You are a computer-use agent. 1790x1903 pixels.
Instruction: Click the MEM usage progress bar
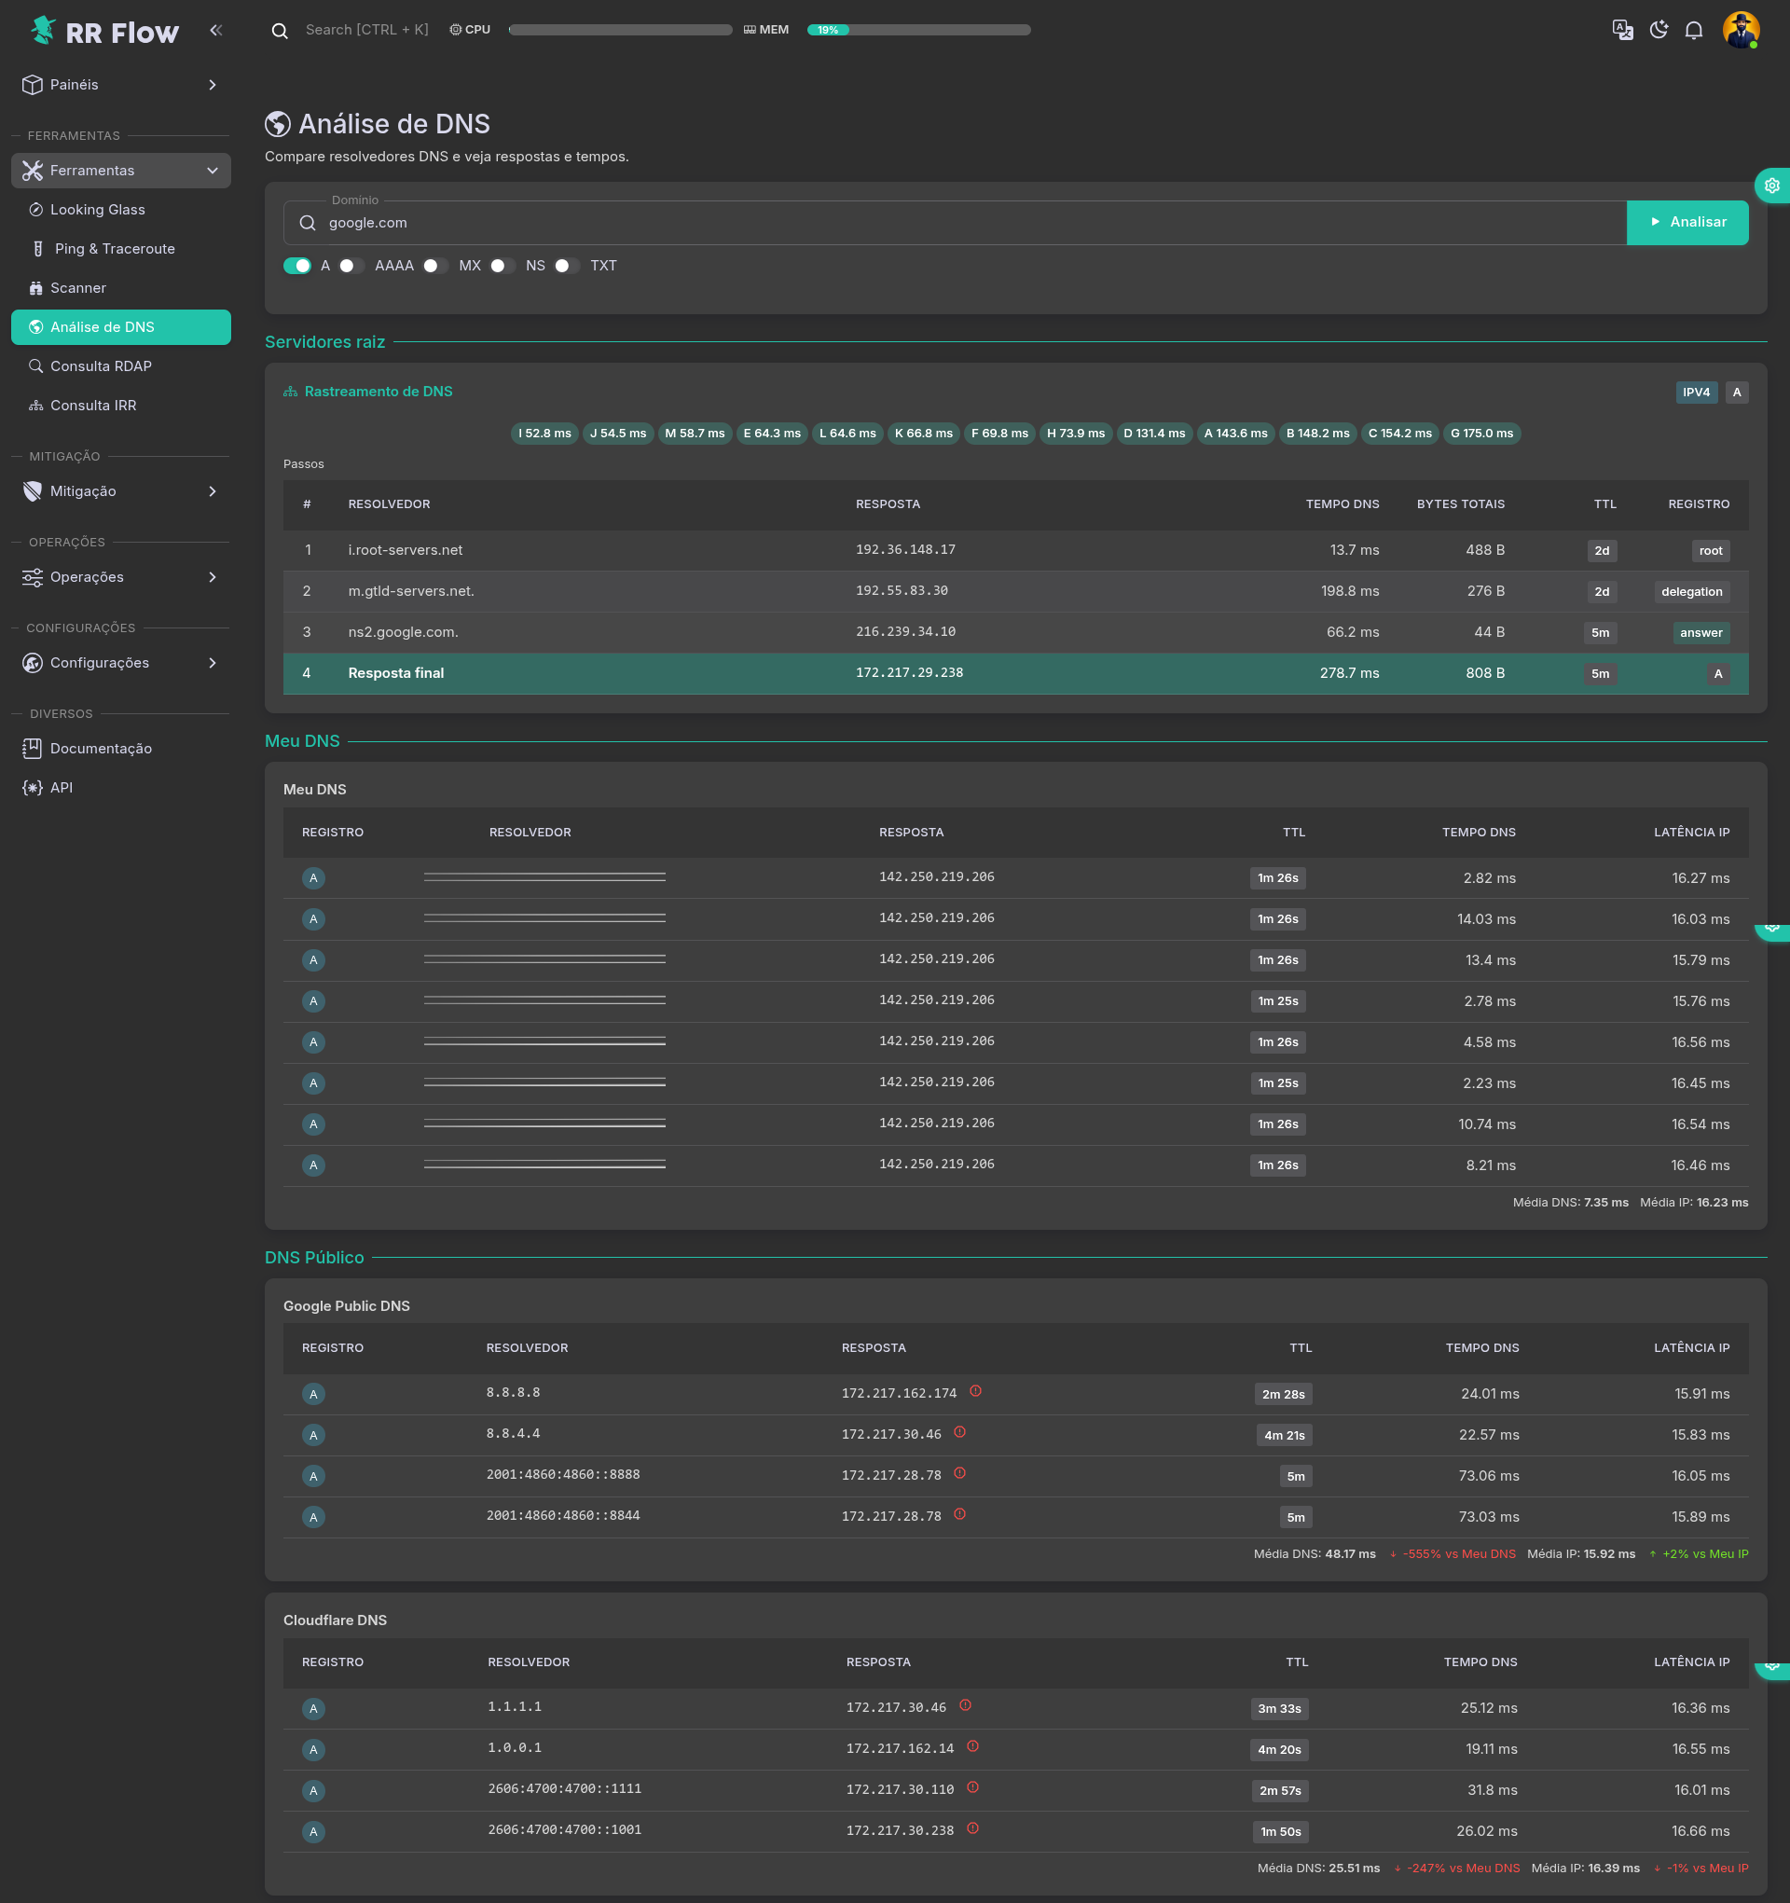(x=918, y=31)
